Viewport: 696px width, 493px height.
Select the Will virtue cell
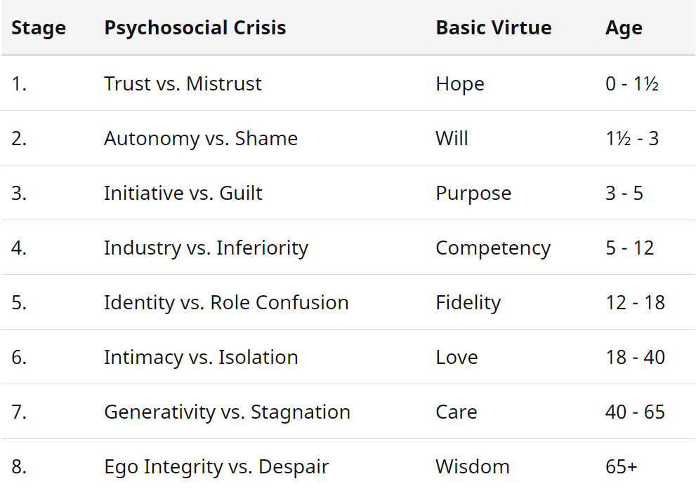pyautogui.click(x=452, y=138)
